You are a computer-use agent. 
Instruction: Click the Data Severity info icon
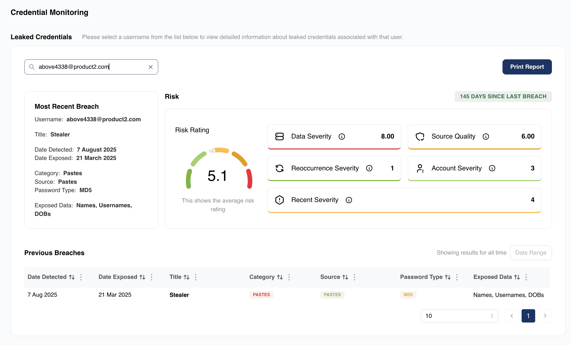pyautogui.click(x=342, y=136)
